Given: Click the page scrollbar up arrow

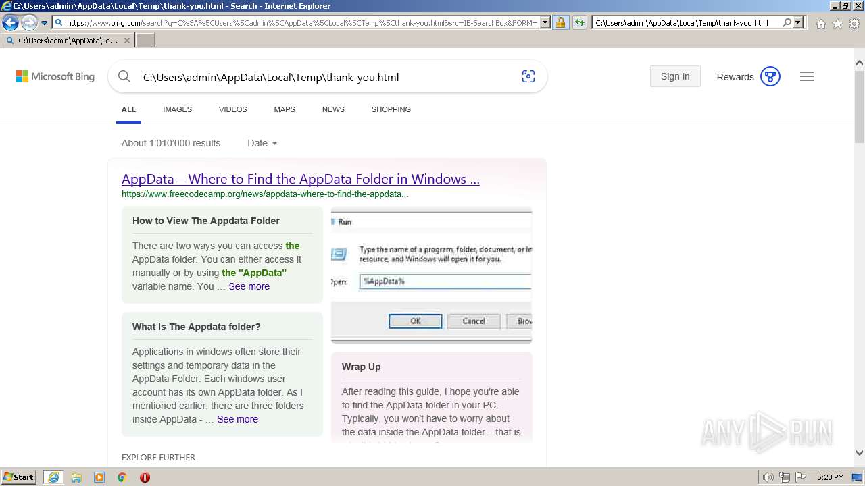Looking at the screenshot, I should 860,63.
